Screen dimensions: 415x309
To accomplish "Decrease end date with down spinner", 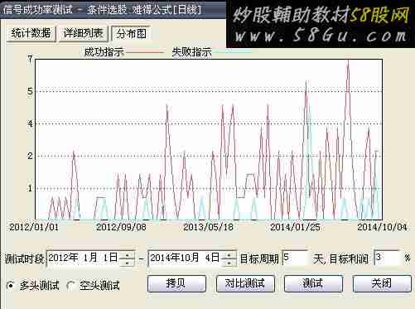I will click(229, 263).
